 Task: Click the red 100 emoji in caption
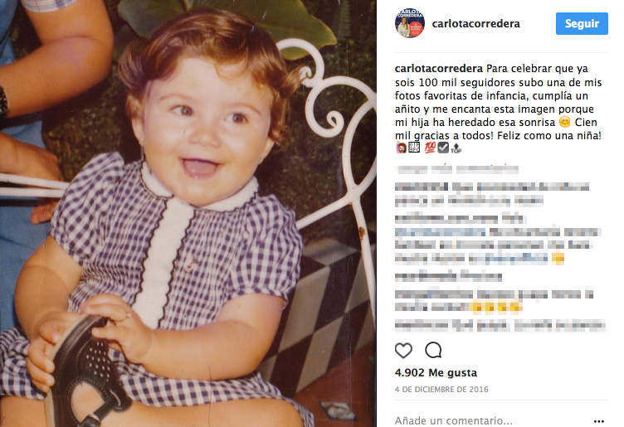tap(430, 148)
